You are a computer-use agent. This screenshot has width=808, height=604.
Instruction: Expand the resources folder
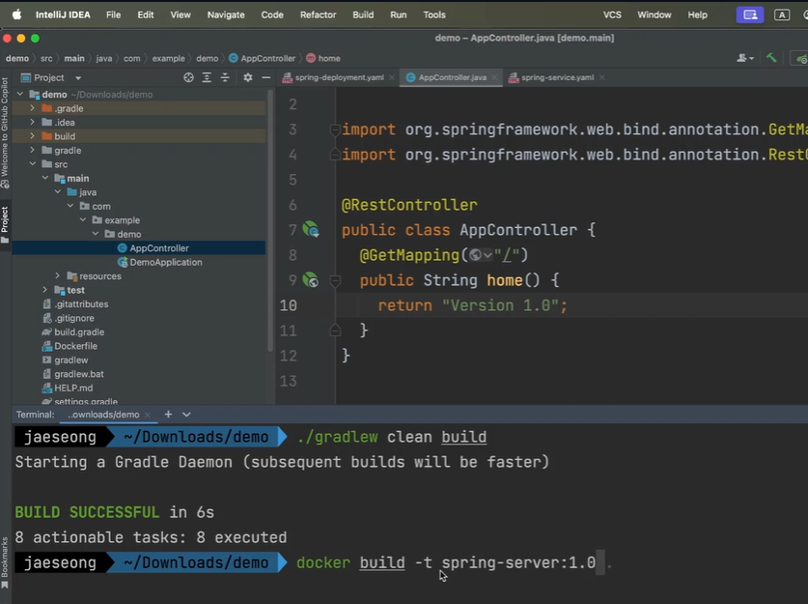pyautogui.click(x=58, y=275)
